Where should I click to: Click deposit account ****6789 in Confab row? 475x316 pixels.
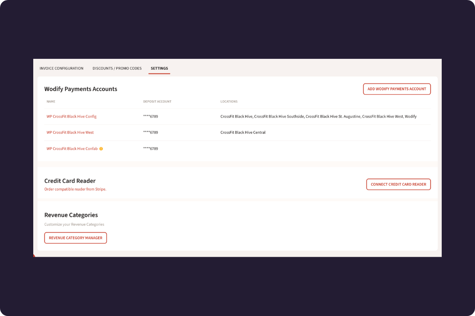pos(150,149)
